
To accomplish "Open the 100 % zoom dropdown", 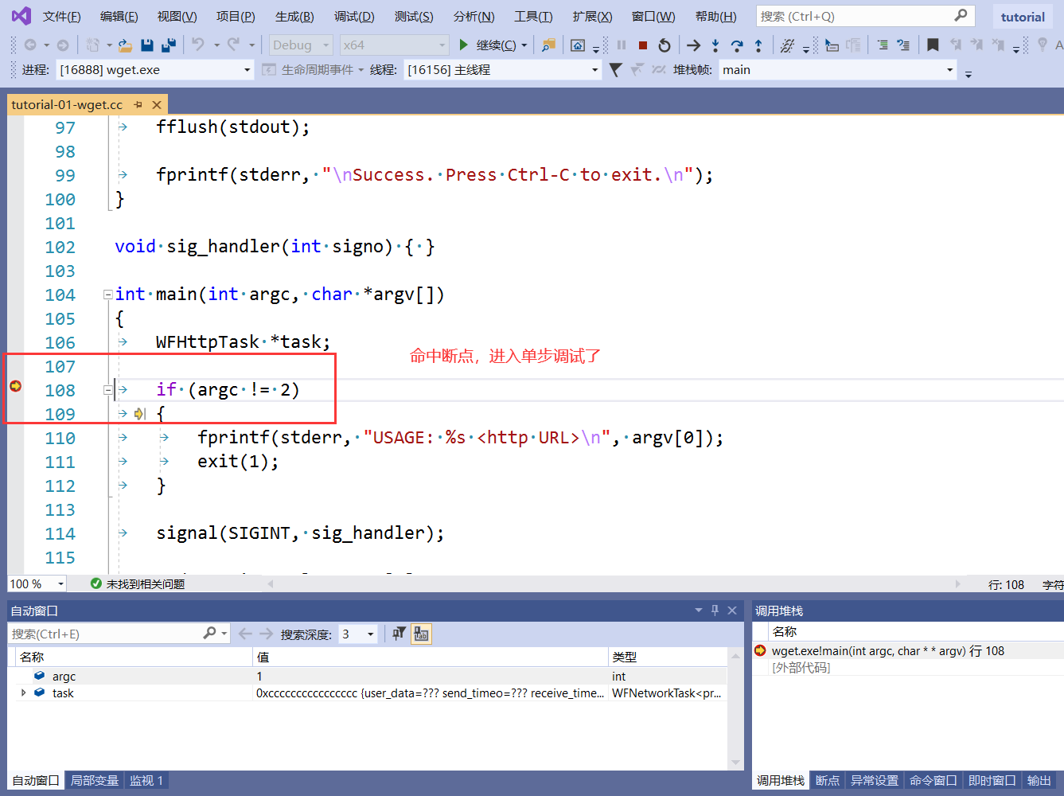I will (60, 584).
